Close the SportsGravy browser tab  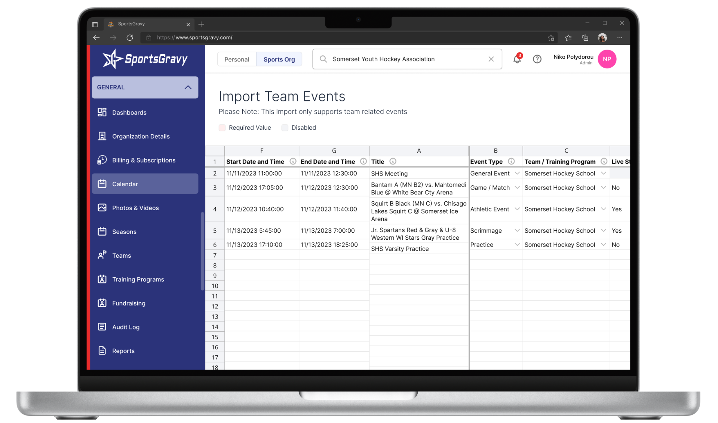pyautogui.click(x=188, y=24)
